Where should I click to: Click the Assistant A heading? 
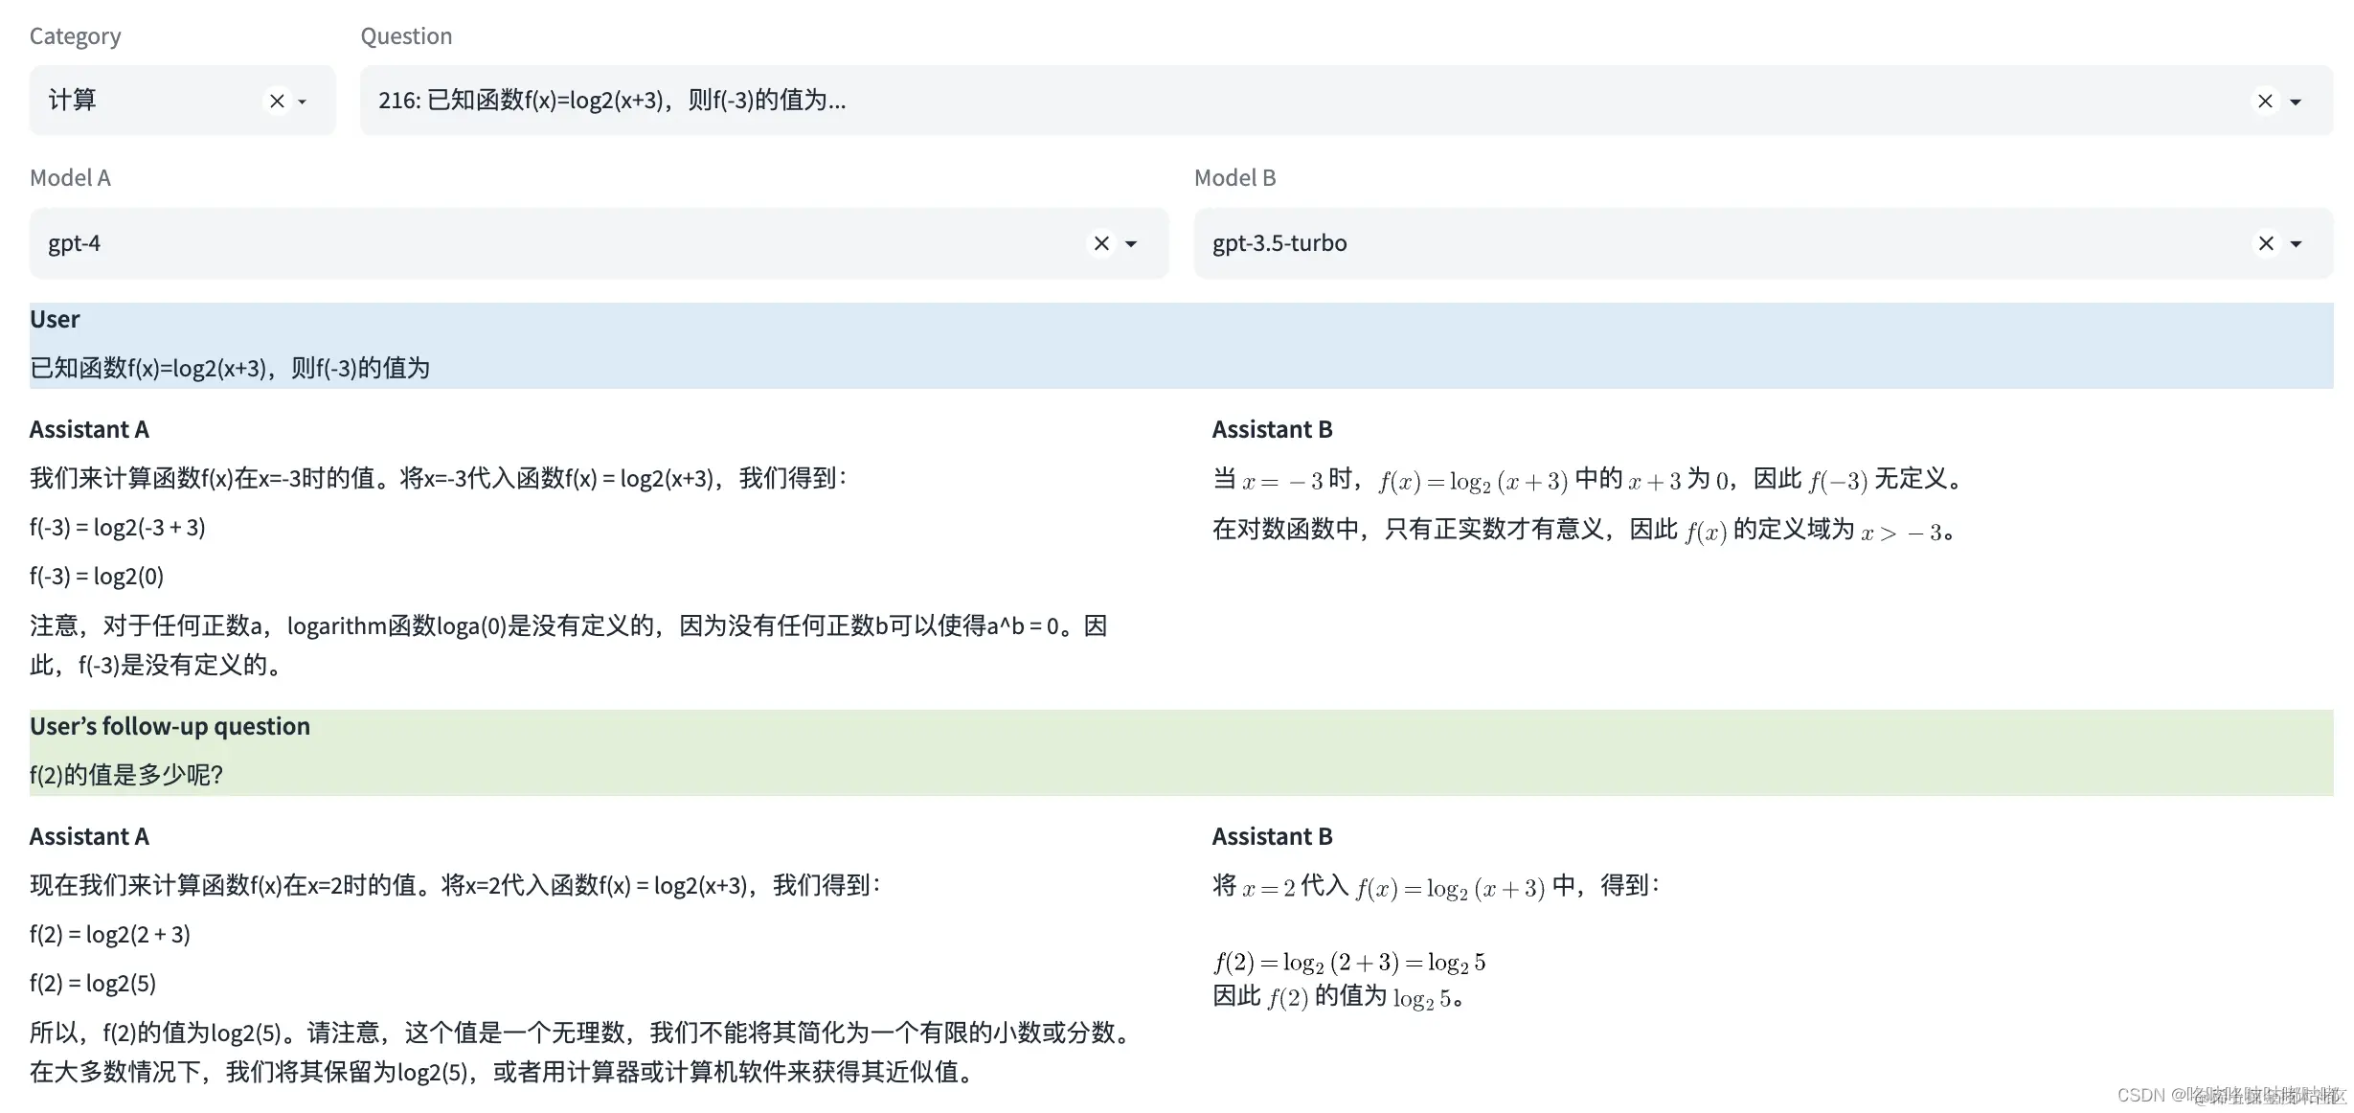pyautogui.click(x=88, y=428)
